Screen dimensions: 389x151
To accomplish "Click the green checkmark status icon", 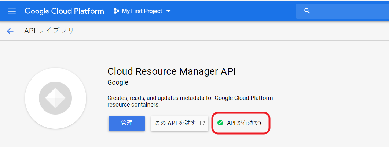I will [220, 123].
